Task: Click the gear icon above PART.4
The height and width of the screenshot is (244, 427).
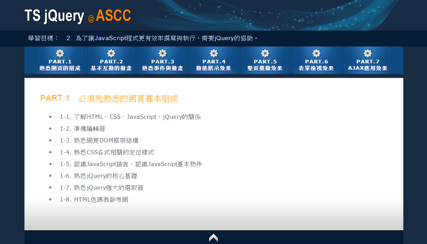Action: [x=214, y=53]
